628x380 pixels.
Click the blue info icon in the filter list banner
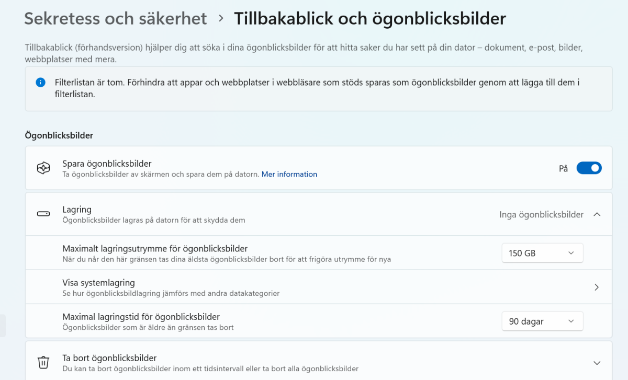[x=40, y=83]
